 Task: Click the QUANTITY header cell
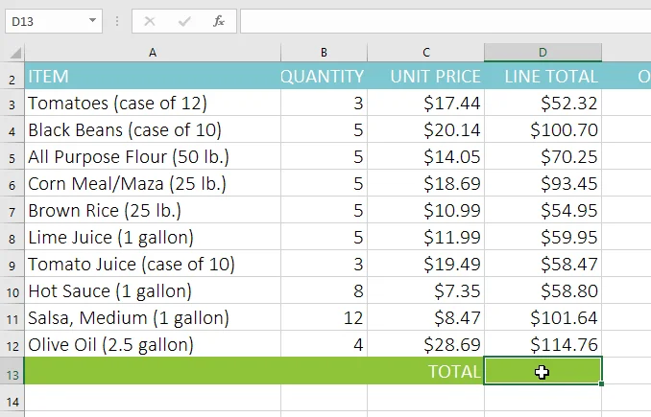point(324,77)
